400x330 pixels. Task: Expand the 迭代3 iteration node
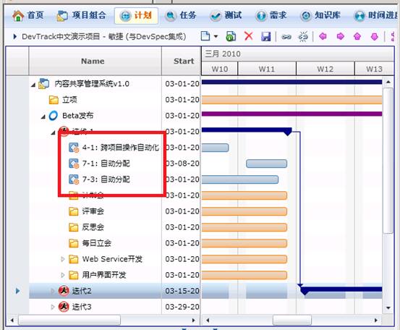point(53,307)
